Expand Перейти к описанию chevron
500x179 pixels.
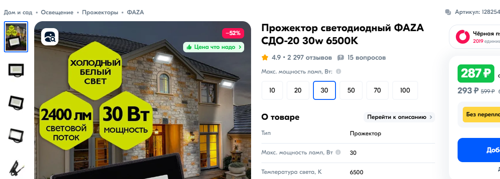431,117
